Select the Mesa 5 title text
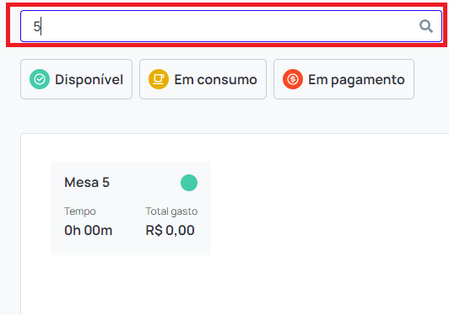This screenshot has width=449, height=315. 87,183
